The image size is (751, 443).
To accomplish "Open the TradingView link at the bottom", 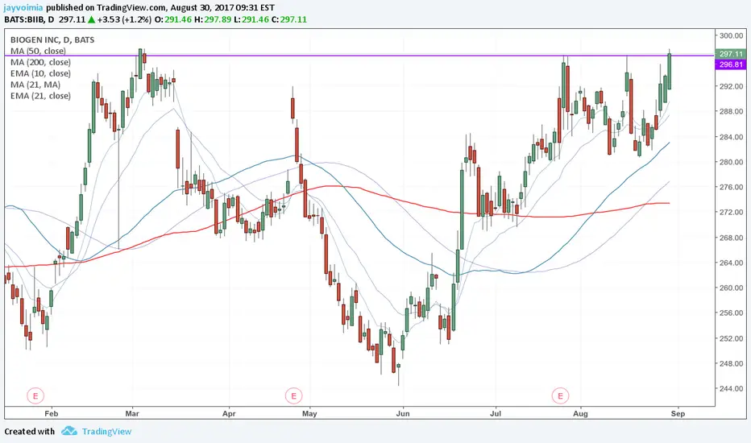I will [106, 432].
